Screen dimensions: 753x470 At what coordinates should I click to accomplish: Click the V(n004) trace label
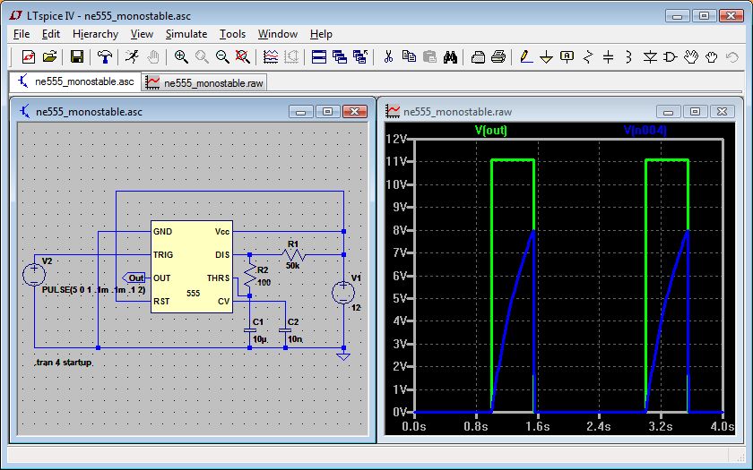click(645, 130)
